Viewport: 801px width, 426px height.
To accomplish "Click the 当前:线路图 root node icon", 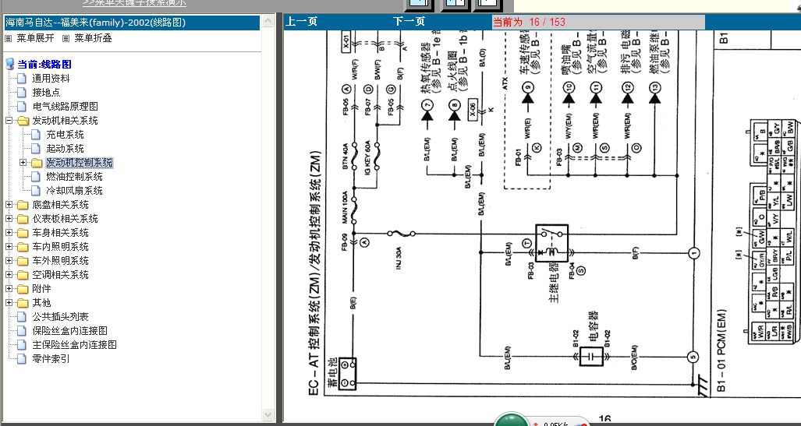I will [x=9, y=65].
